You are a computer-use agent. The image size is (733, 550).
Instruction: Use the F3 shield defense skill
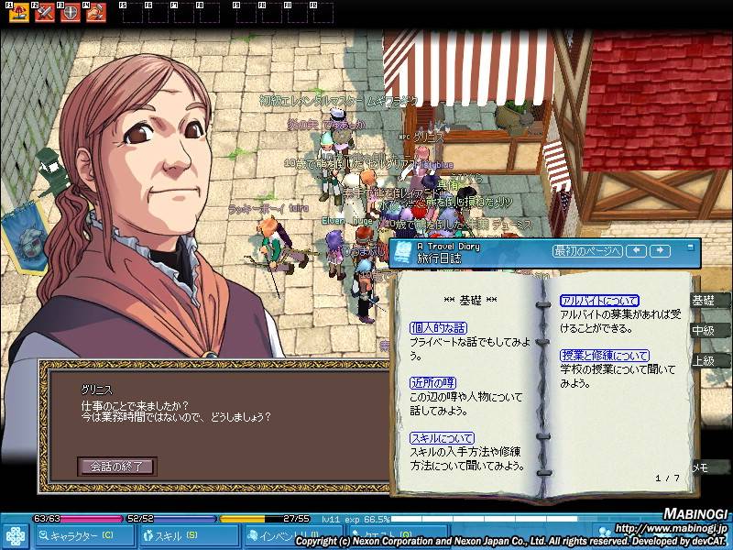coord(71,13)
